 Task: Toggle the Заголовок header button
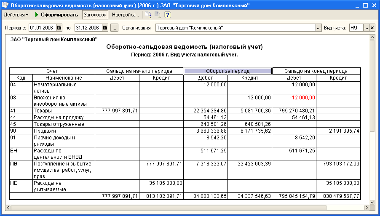[x=95, y=15]
